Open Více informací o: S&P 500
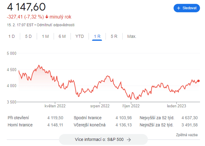The width and height of the screenshot is (205, 146). tap(103, 139)
